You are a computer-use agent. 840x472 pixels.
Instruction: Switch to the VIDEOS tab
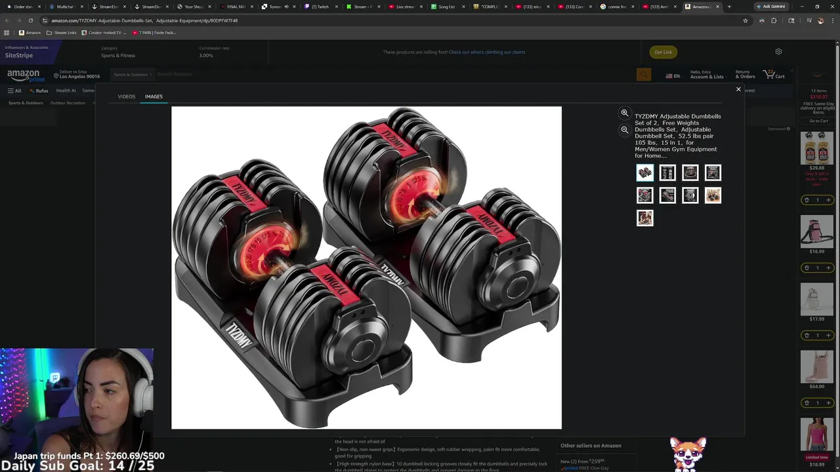[x=127, y=96]
